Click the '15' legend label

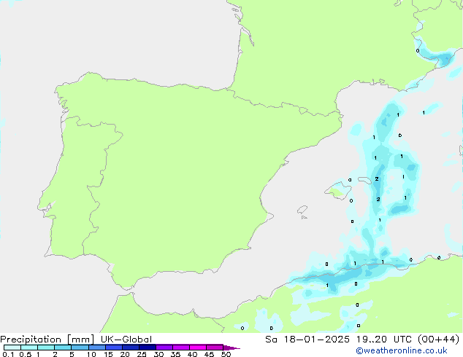108,354
